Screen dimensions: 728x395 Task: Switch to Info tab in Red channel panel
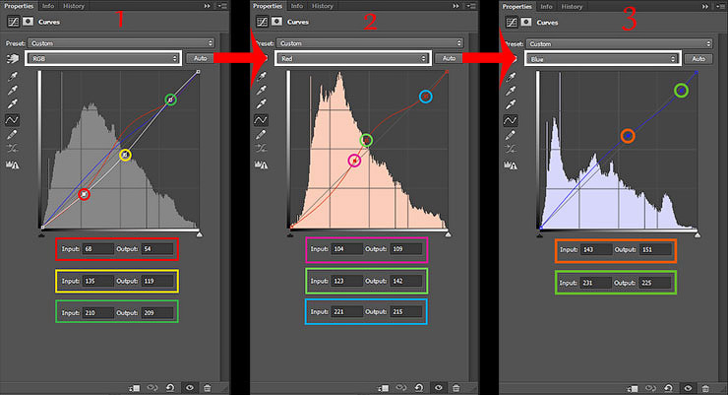(297, 6)
